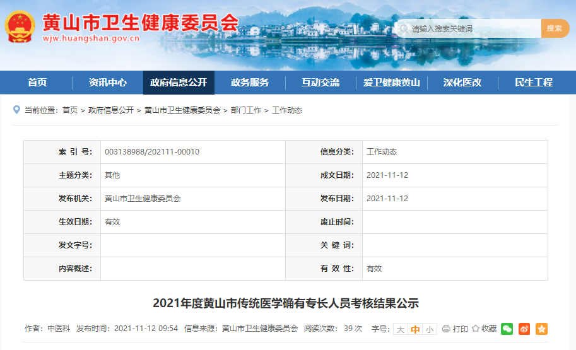Click the 部门工作 breadcrumb link
The image size is (576, 350).
[x=246, y=110]
